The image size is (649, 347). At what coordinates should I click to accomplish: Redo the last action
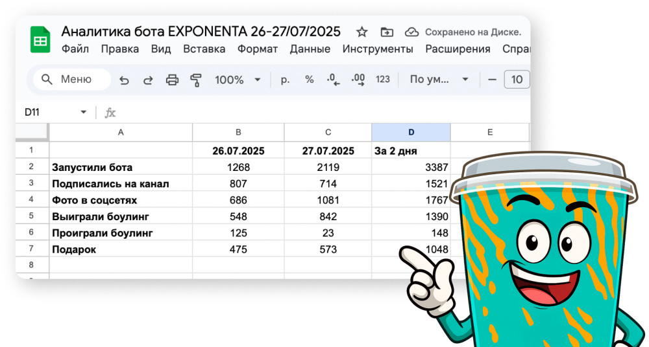[x=148, y=80]
